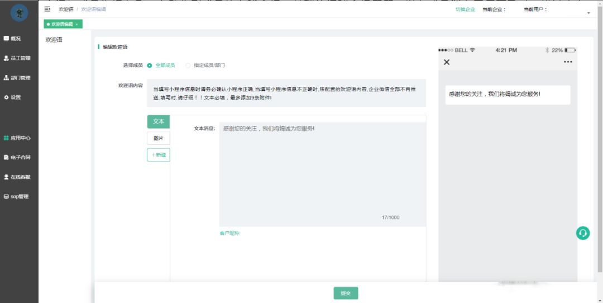Select the 指定成员/部门 radio option

tap(188, 65)
